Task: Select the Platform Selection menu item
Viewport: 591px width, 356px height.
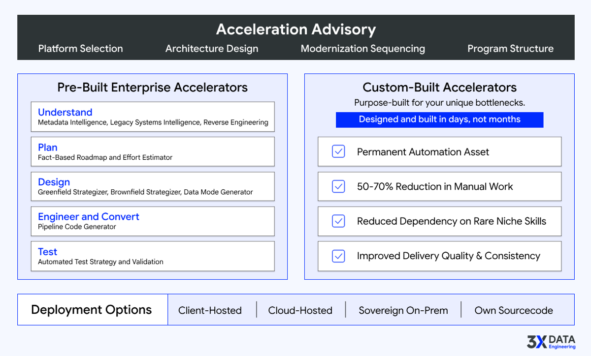Action: point(80,49)
